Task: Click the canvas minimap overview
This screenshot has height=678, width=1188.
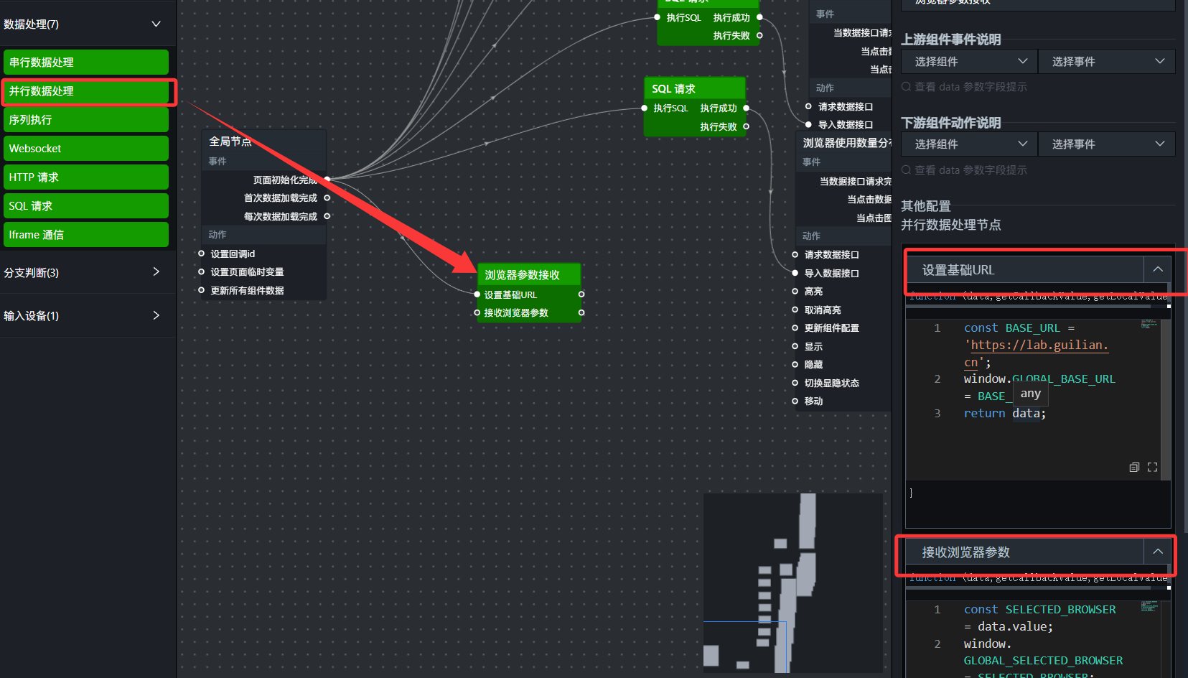Action: pyautogui.click(x=792, y=582)
